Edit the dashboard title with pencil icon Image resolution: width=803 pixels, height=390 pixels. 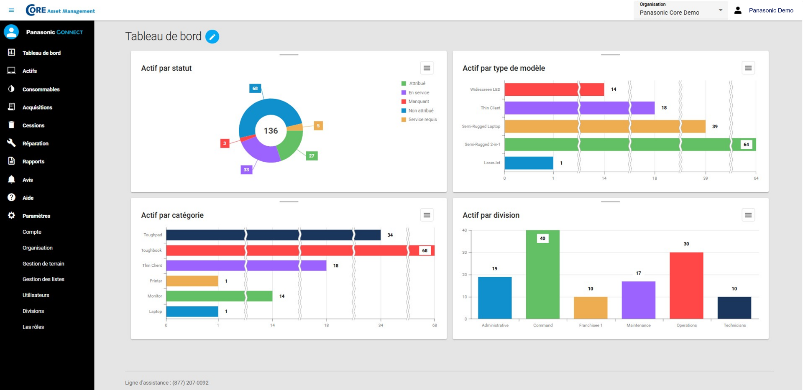(212, 37)
